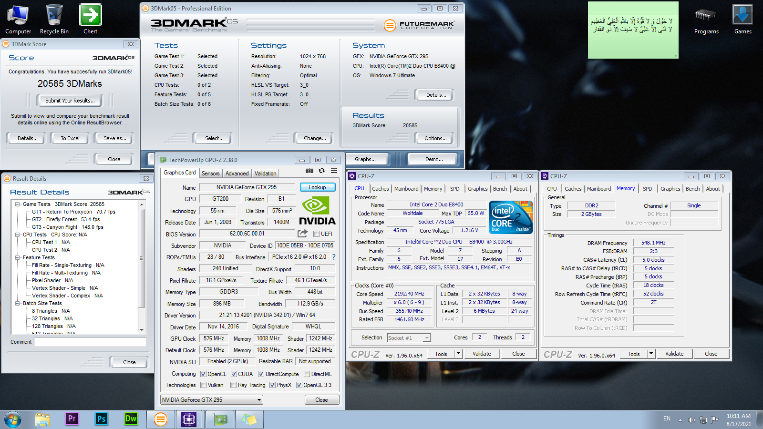Screen dimensions: 763x429
Task: Collapse the Batch Size Tests tree node
Action: (18, 303)
